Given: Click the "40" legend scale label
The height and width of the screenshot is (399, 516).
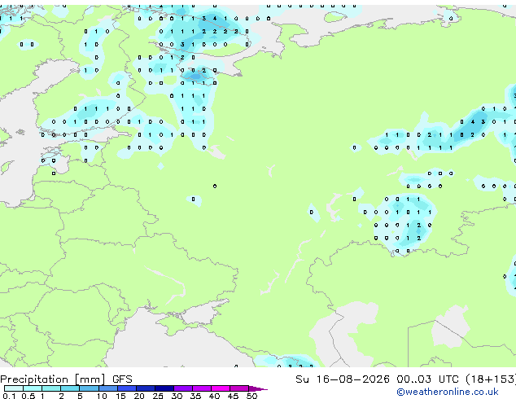Looking at the screenshot, I should [x=214, y=396].
